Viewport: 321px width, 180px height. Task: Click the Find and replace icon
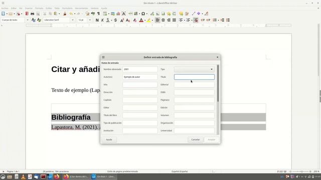click(x=87, y=13)
